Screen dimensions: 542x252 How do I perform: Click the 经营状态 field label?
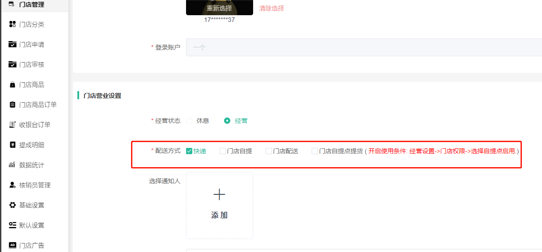coord(168,121)
